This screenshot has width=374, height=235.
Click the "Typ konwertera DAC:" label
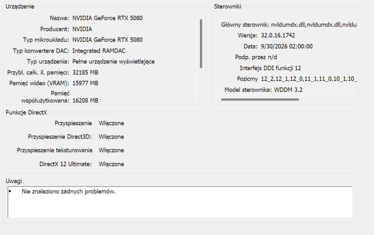coord(41,51)
